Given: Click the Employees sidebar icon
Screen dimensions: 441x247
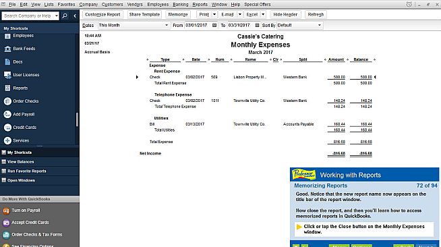Looking at the screenshot, I should click(7, 36).
